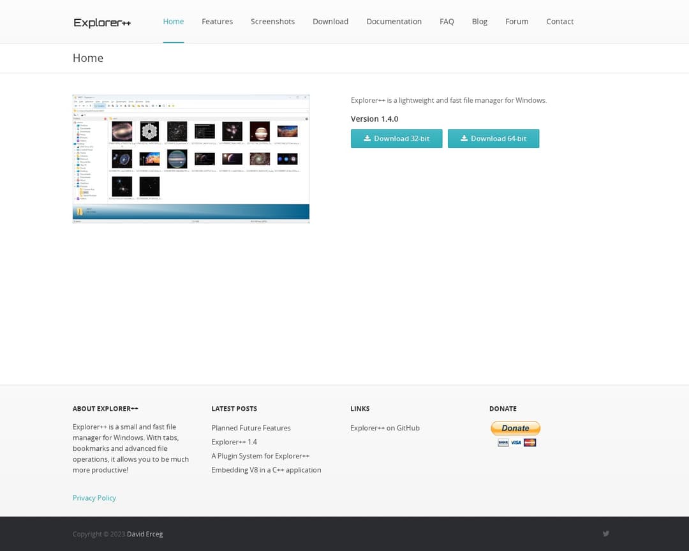Click the Explorer++ logo
The image size is (689, 551).
pos(102,22)
